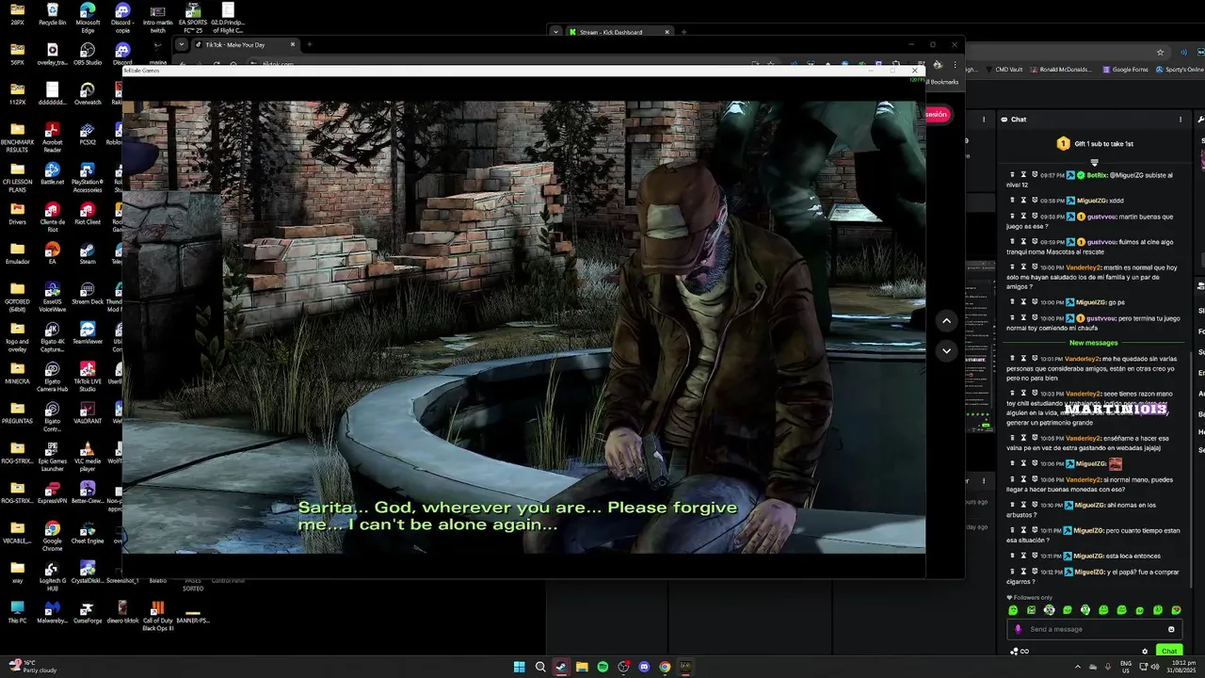Select the Malwarebytes desktop icon
The height and width of the screenshot is (678, 1205).
(52, 612)
